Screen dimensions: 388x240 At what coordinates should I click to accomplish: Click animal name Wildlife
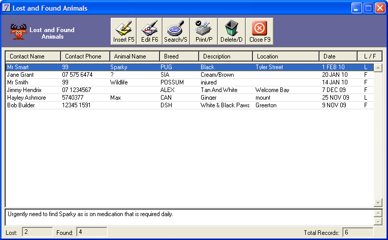coord(119,82)
